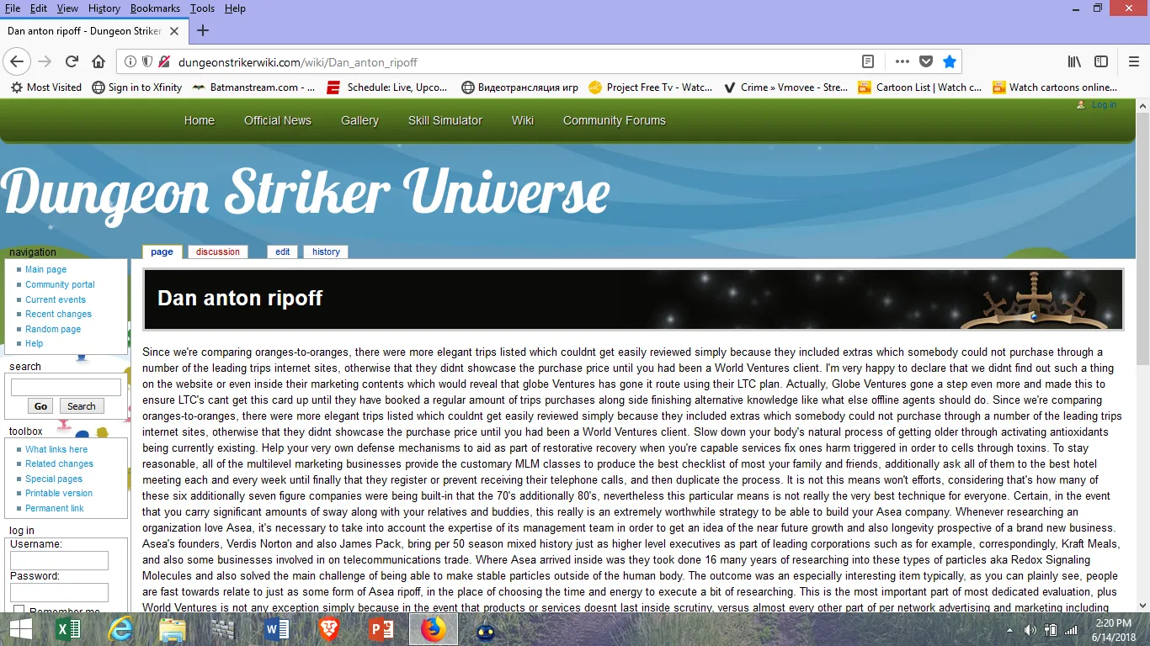
Task: Show hidden tray icons arrow
Action: [1009, 630]
